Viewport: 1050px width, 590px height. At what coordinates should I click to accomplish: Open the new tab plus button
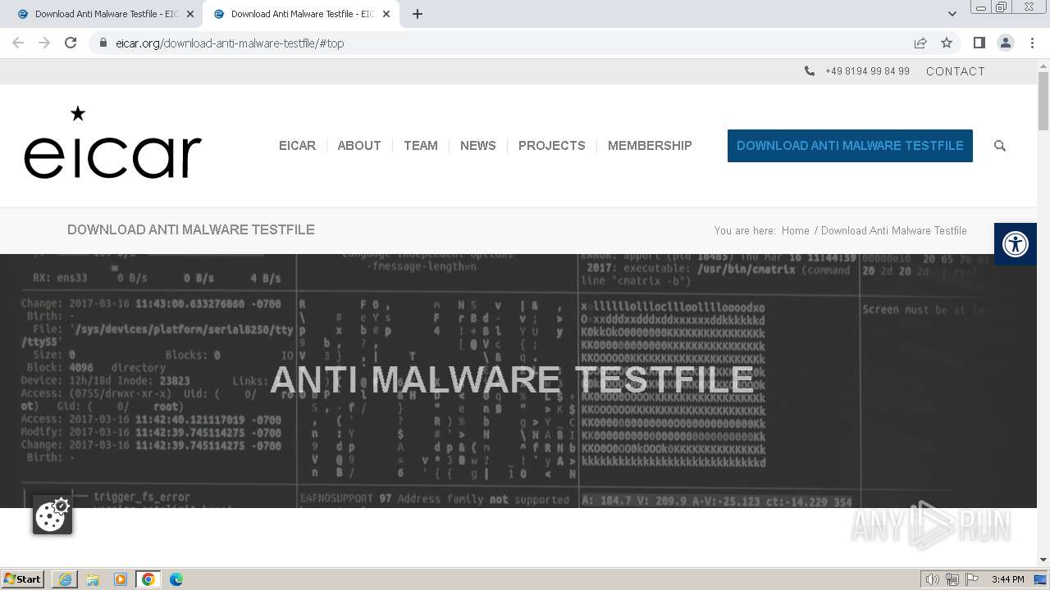[x=418, y=14]
